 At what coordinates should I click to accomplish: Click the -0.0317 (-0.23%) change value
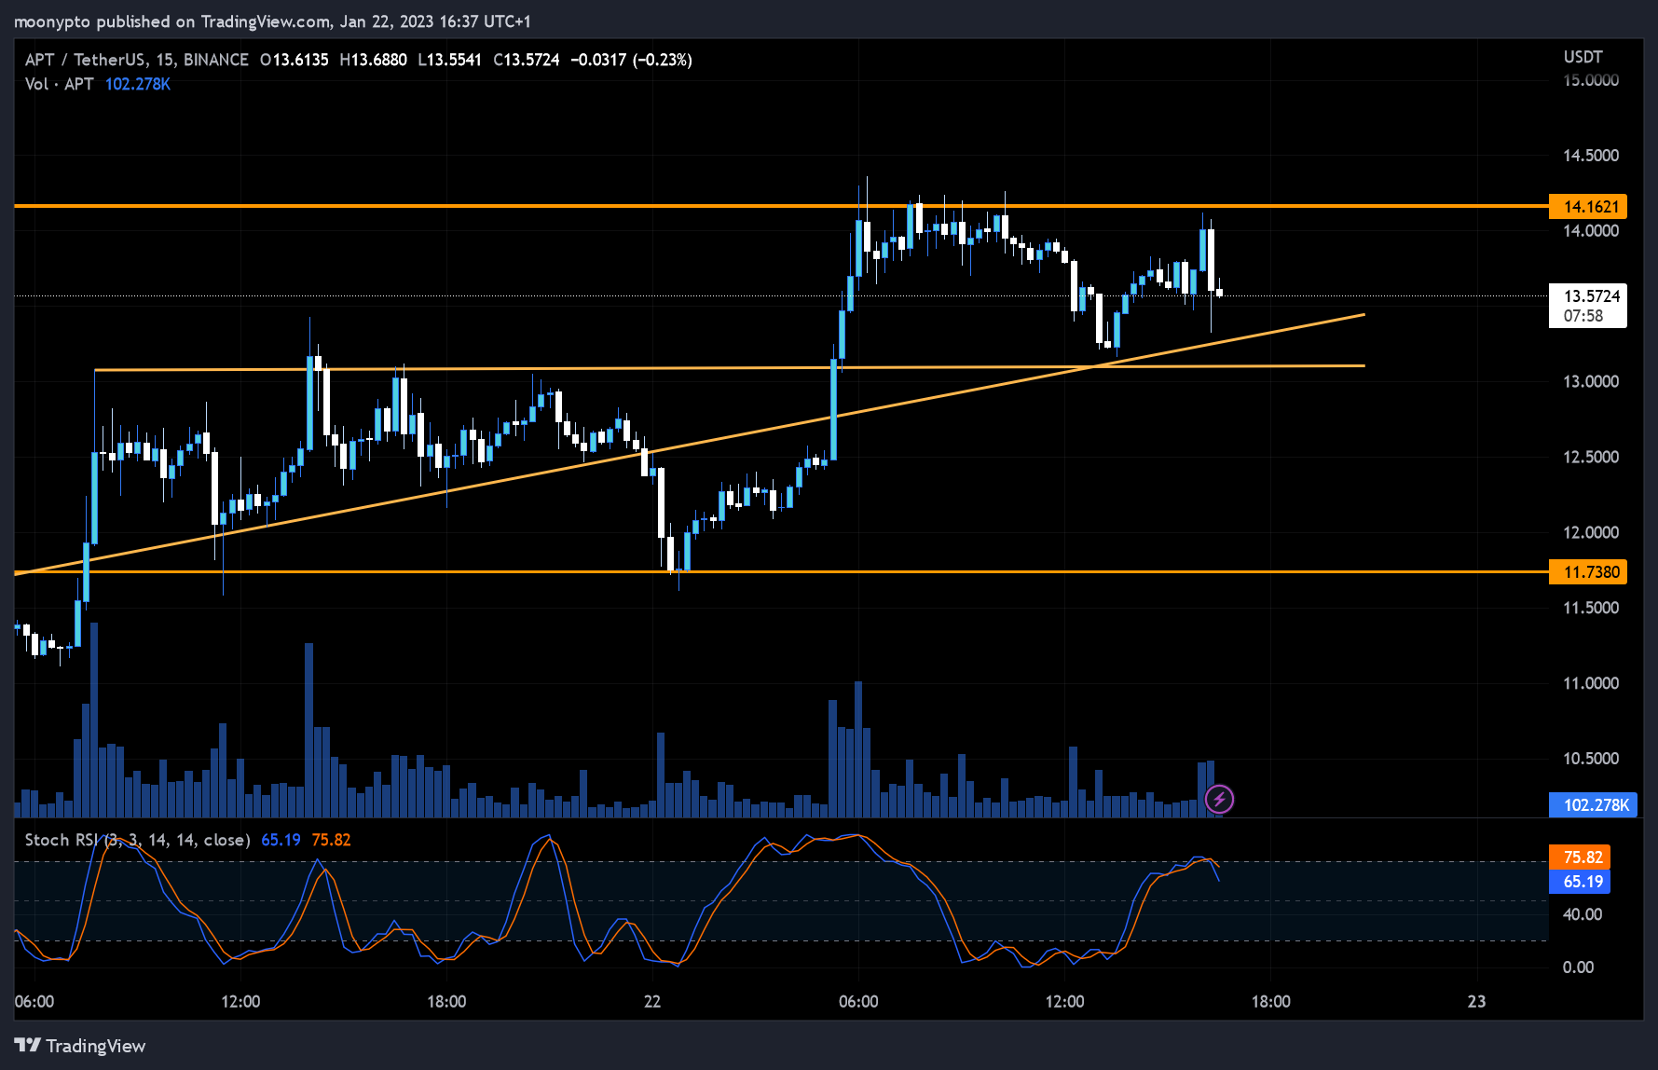click(x=631, y=60)
